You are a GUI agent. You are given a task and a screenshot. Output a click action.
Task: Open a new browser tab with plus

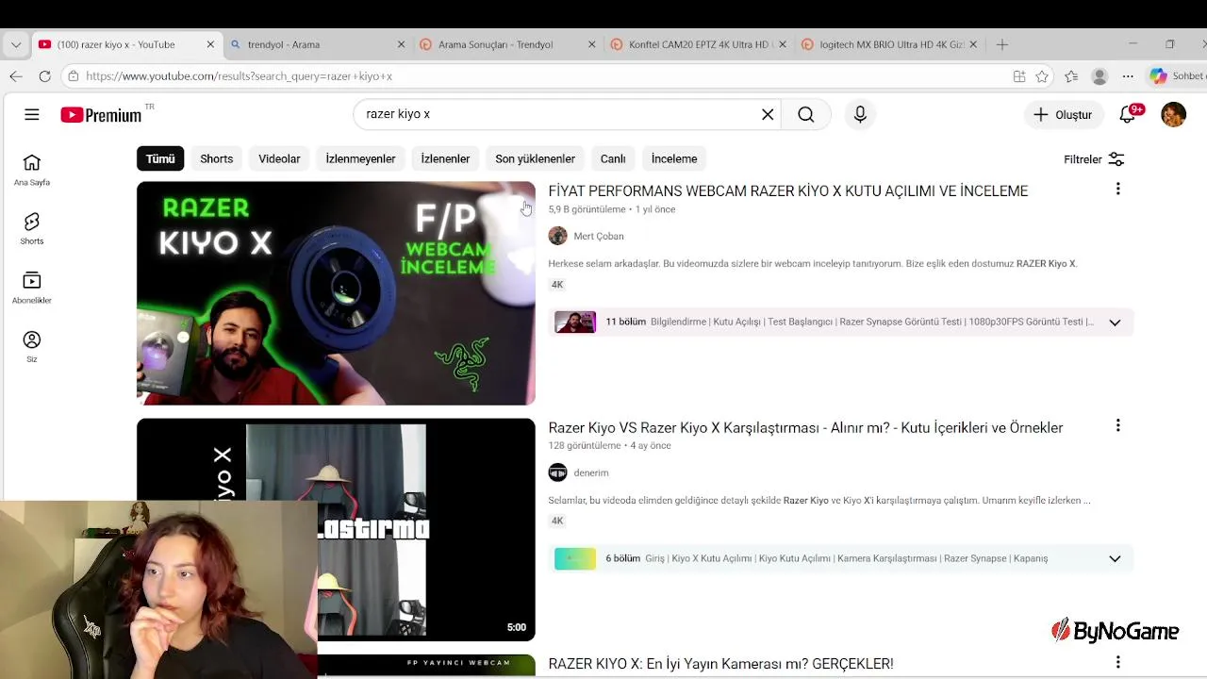point(1002,44)
